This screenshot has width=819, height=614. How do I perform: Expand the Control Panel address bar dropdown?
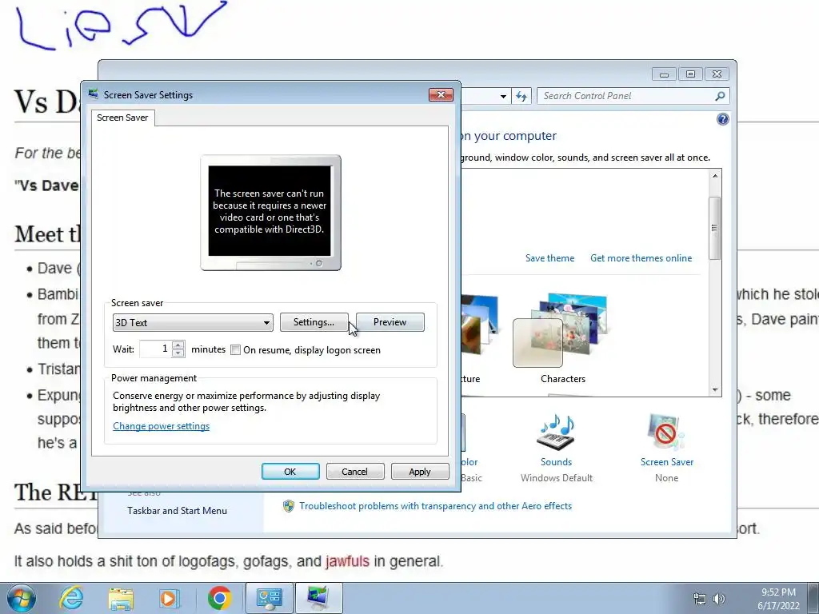click(x=503, y=96)
